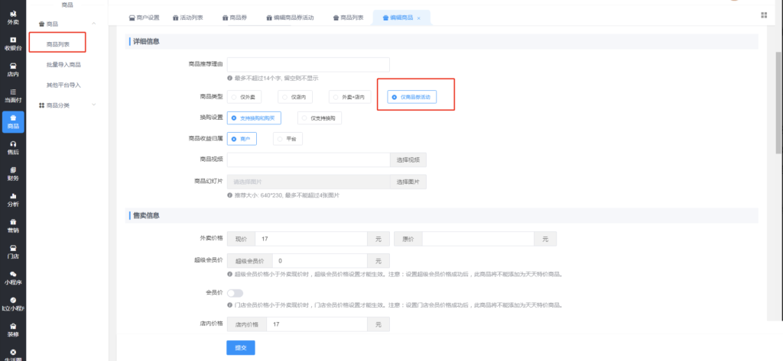Open the 财务 finance icon
The height and width of the screenshot is (361, 783).
[13, 173]
